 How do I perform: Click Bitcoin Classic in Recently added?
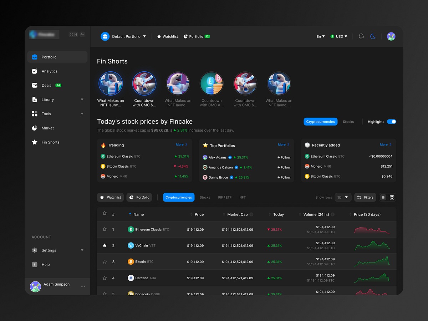pos(322,176)
